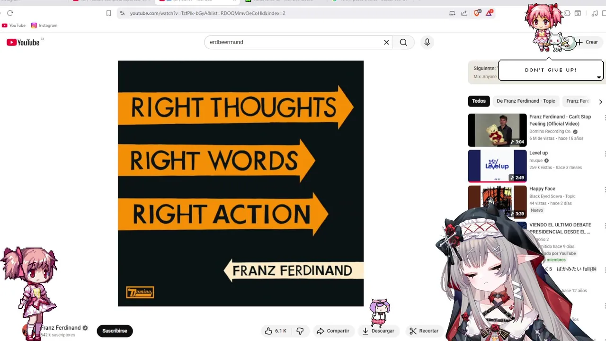The image size is (606, 341).
Task: Open the YouTube bookmark in bookmarks bar
Action: [x=14, y=25]
